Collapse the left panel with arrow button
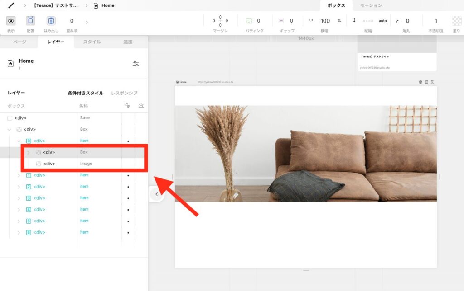The width and height of the screenshot is (464, 291). [x=156, y=194]
